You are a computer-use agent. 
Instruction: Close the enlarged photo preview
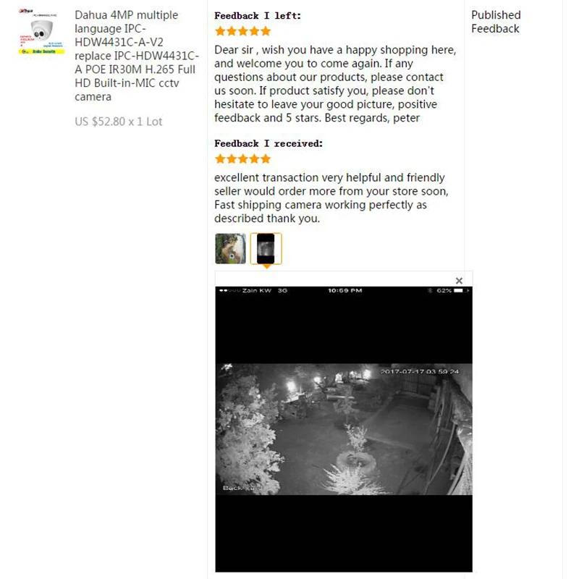click(x=459, y=281)
